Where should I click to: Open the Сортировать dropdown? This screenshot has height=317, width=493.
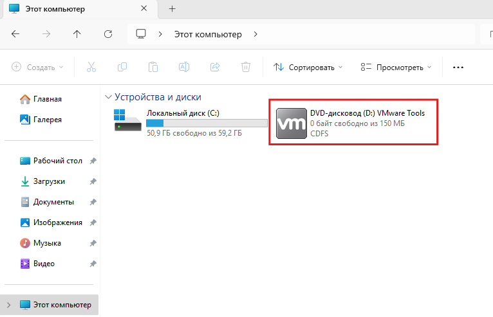[x=308, y=67]
